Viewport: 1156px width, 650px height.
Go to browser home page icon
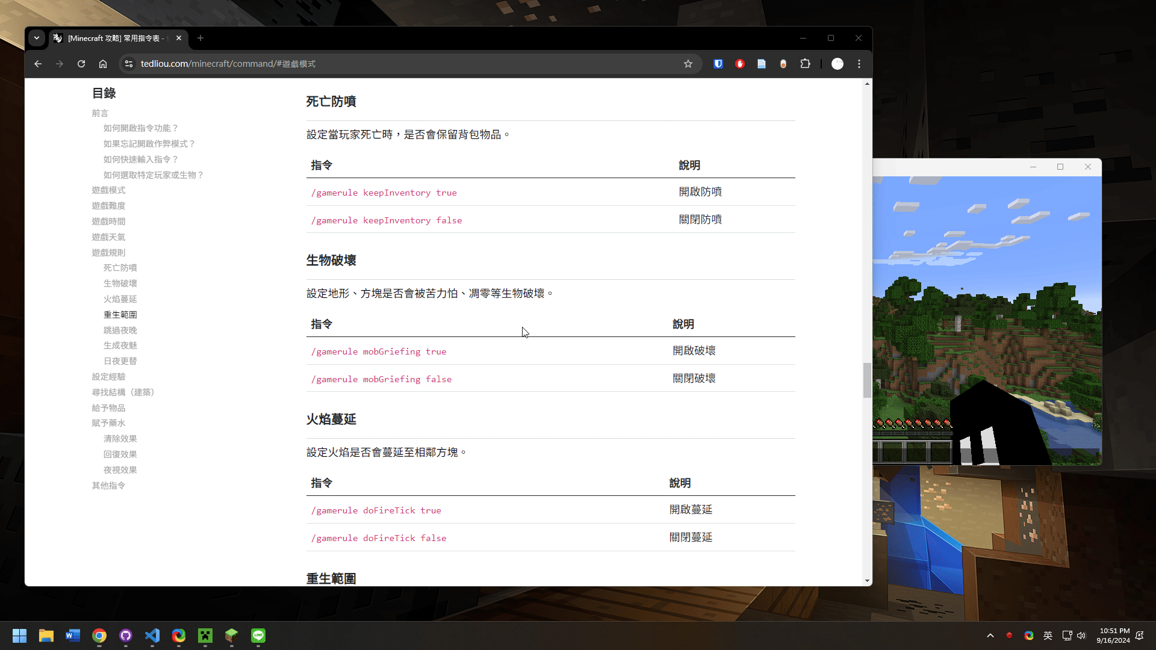pyautogui.click(x=103, y=64)
